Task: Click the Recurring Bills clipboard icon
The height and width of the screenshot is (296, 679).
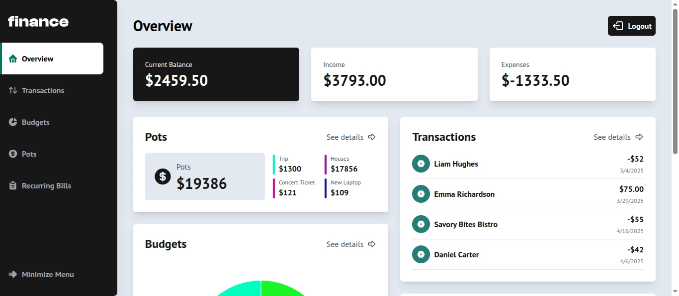Action: click(x=13, y=185)
